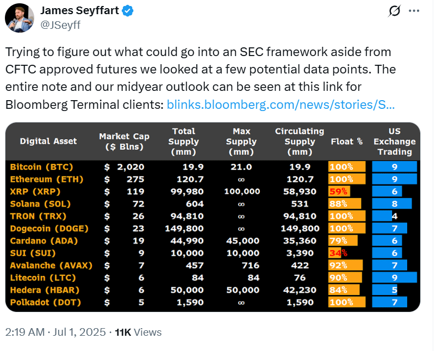
Task: Click the Ethereum max supply infinity symbol
Action: click(241, 180)
